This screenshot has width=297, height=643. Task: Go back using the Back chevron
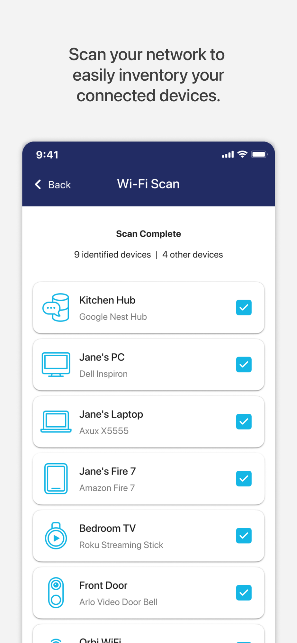tap(38, 185)
